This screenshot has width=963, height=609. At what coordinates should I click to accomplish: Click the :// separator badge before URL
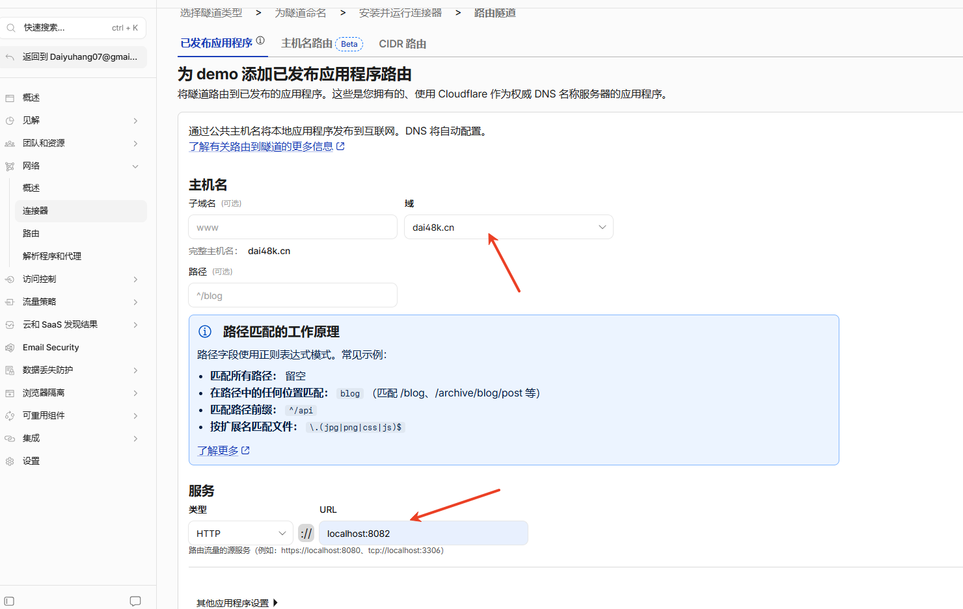[306, 533]
